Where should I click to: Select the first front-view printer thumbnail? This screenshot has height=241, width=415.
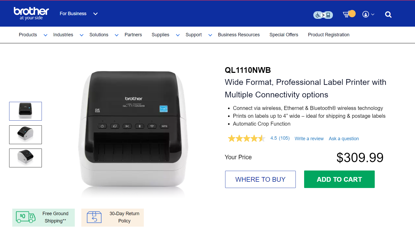click(x=25, y=111)
